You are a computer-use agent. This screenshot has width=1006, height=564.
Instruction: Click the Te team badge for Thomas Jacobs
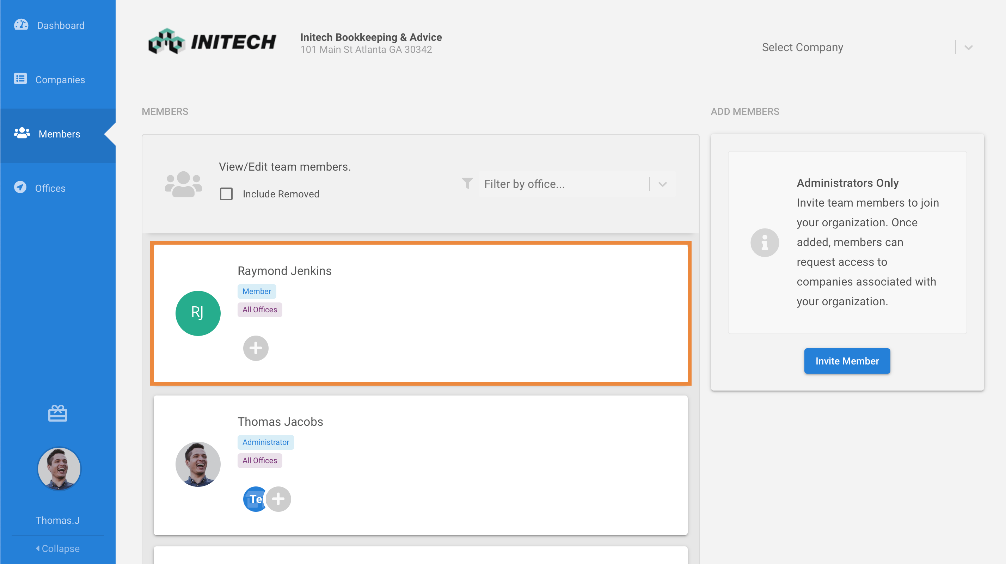[254, 499]
